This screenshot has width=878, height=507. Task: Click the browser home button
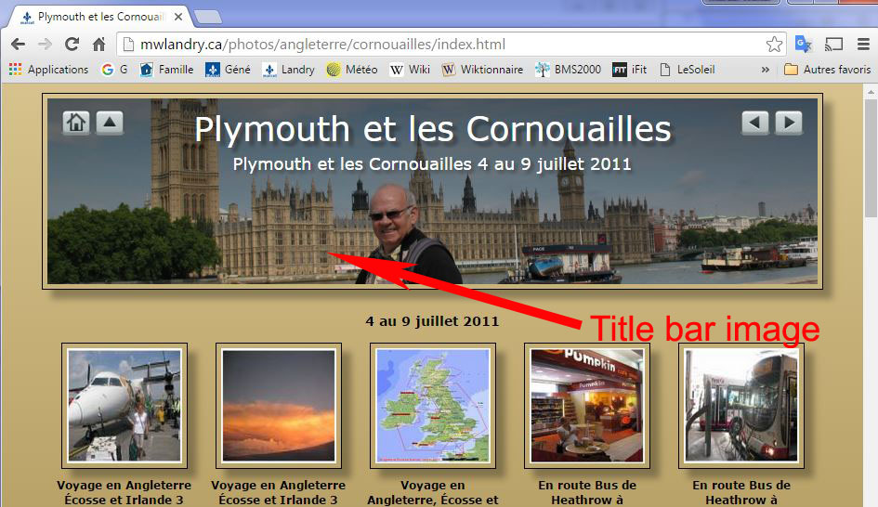click(98, 44)
